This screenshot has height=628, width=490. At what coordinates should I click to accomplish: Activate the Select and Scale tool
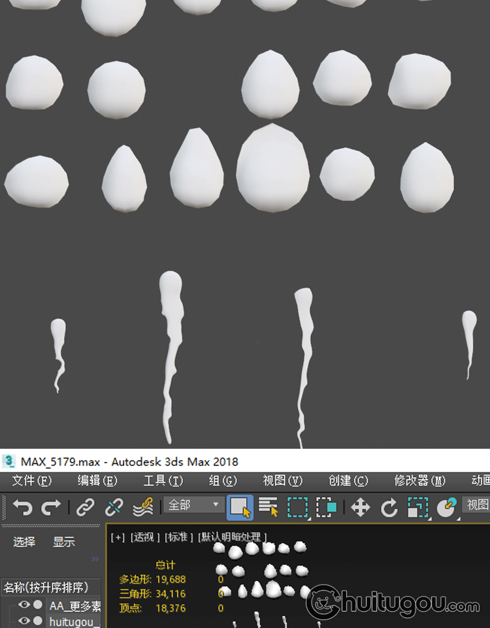pos(417,507)
